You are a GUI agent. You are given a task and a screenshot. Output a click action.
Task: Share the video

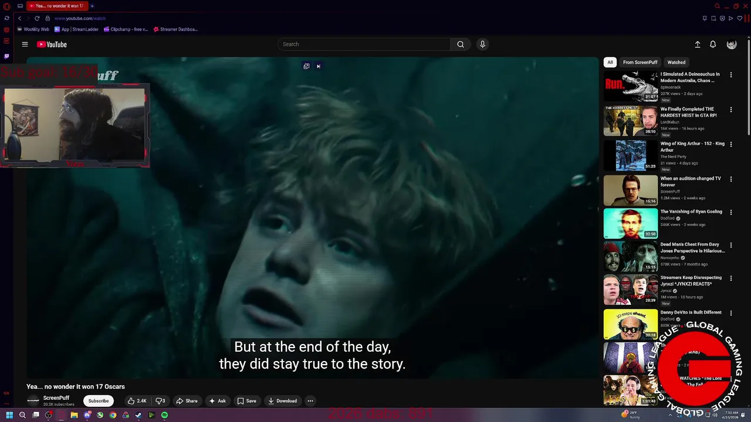(187, 401)
